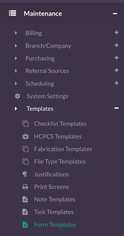The height and width of the screenshot is (236, 124).
Task: Click the Checklist Templates copy icon
Action: pyautogui.click(x=25, y=124)
